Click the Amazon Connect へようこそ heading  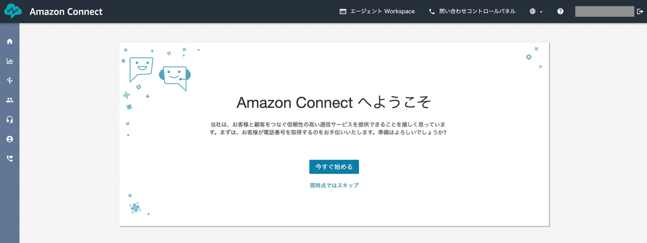pos(334,102)
